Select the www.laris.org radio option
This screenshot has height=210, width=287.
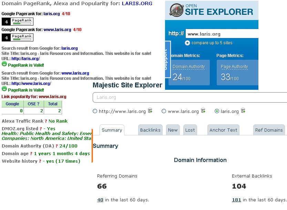(x=164, y=111)
